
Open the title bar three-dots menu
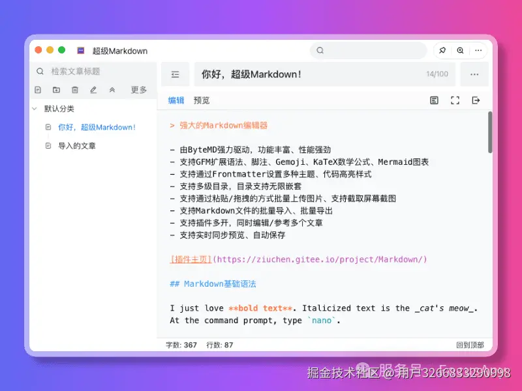(478, 50)
